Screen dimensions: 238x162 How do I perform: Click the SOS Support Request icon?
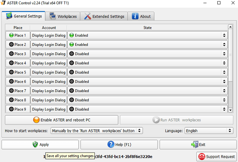pos(202,156)
